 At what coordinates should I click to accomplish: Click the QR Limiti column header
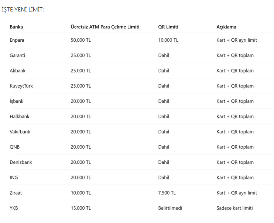point(168,27)
